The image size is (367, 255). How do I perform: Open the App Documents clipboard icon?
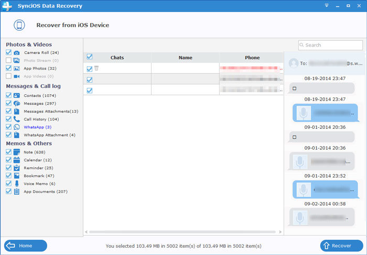[17, 192]
